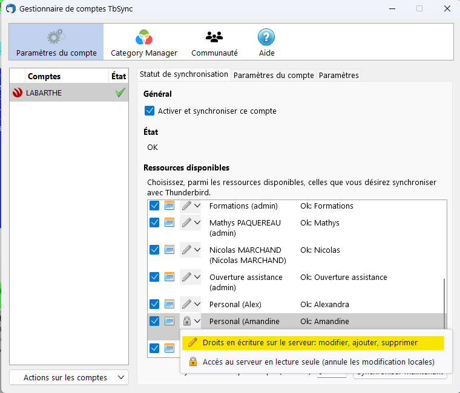Screen dimensions: 460x393
Task: Uncheck the Ouverture assistance resource checkbox
Action: coord(154,277)
